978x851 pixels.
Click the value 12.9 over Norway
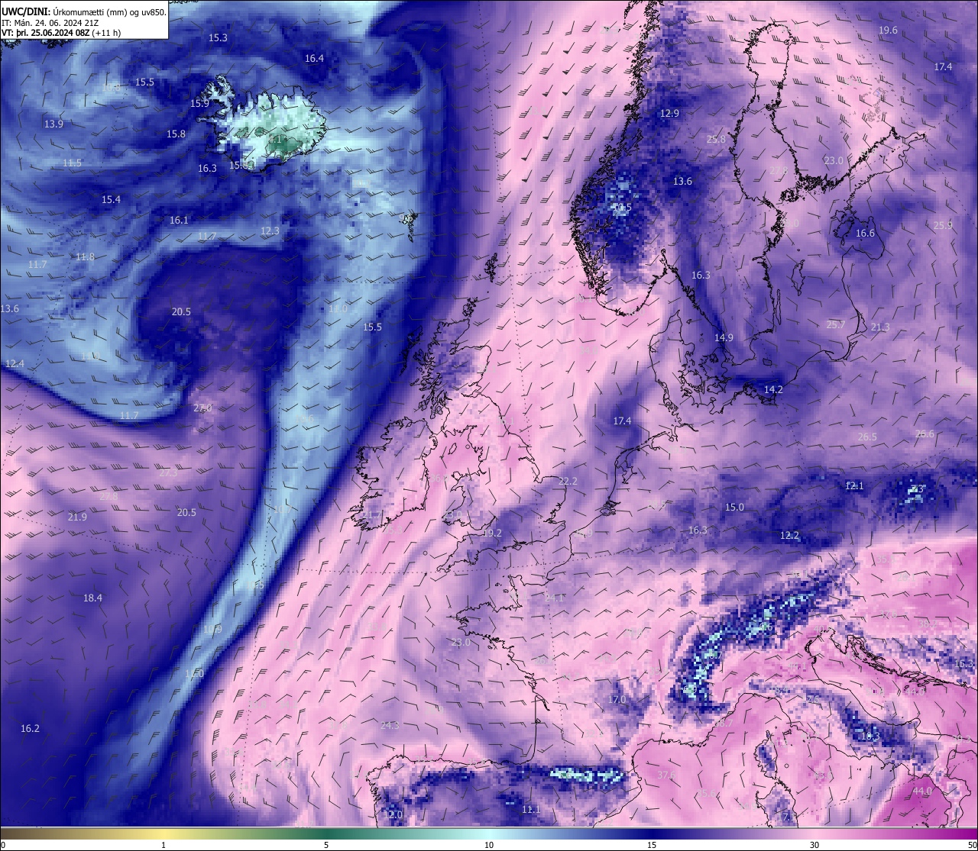click(669, 113)
